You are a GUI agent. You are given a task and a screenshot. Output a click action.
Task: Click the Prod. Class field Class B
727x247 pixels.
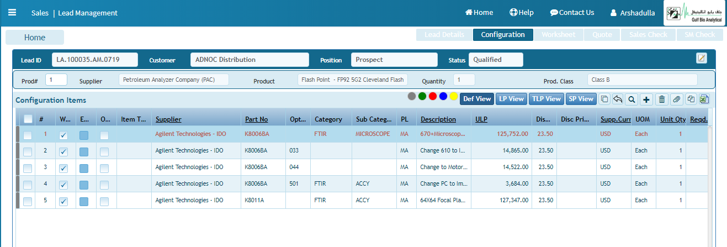[x=643, y=80]
